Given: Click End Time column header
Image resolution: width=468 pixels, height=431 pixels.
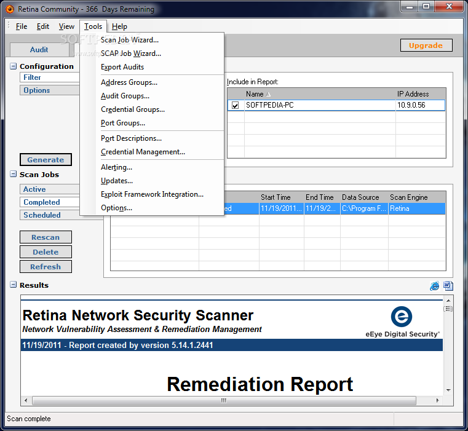Looking at the screenshot, I should 322,197.
